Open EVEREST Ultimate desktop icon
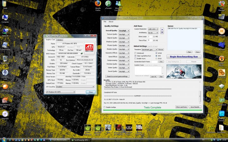Screen dimensions: 228x142 click(x=222, y=61)
